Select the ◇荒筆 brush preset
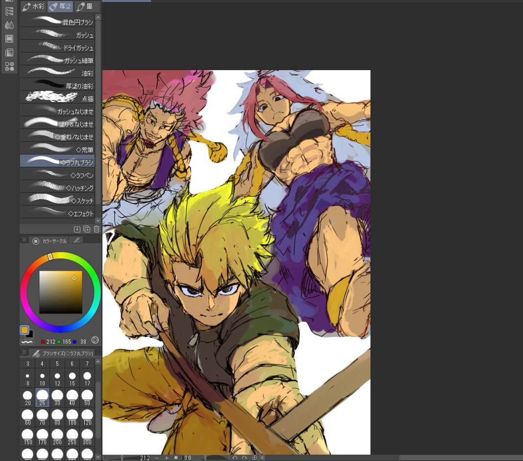This screenshot has height=461, width=523. coord(57,148)
